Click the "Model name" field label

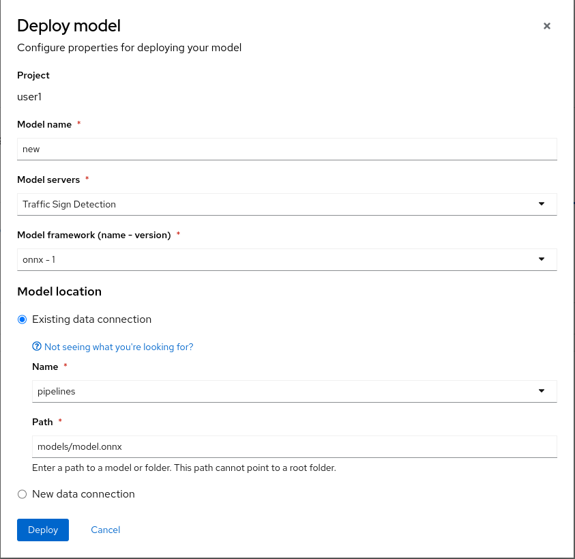44,124
